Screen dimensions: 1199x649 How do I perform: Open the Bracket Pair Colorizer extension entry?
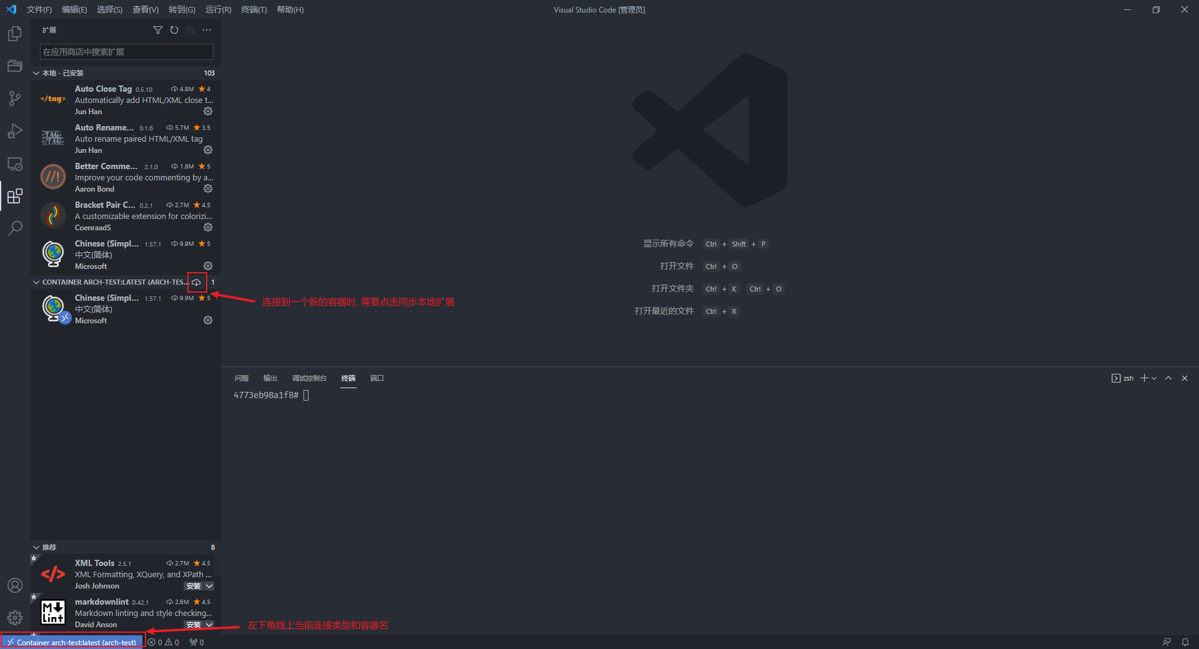click(126, 216)
